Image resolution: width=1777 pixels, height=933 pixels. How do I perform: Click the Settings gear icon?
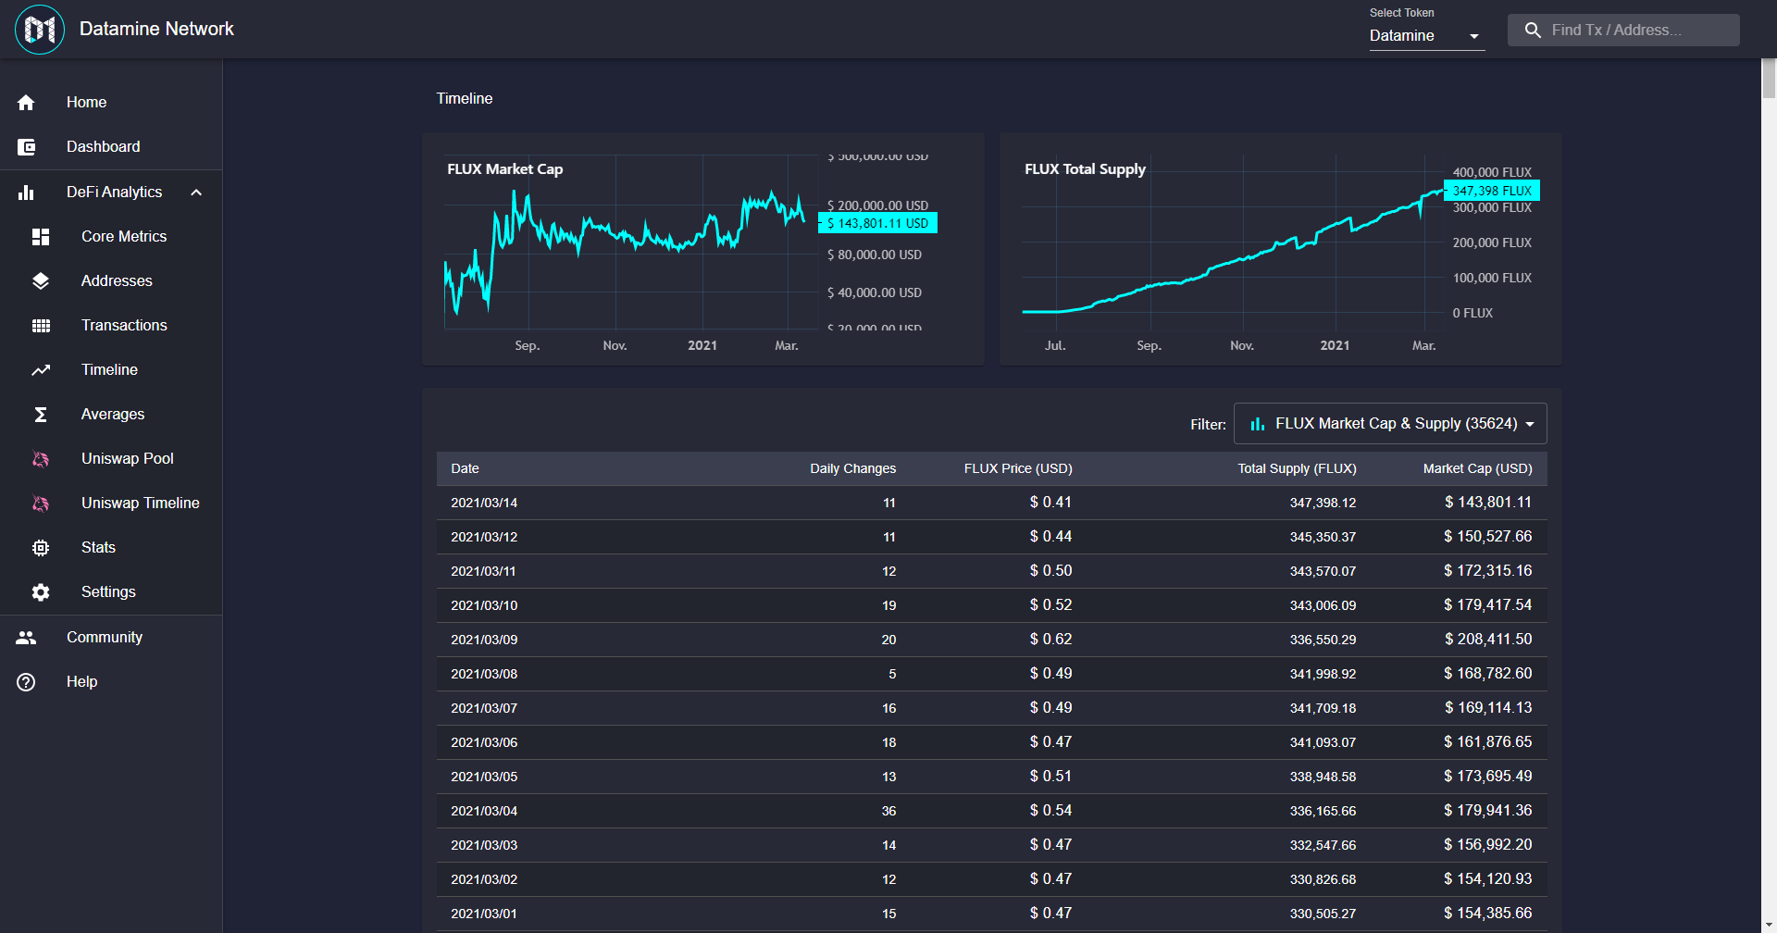pyautogui.click(x=41, y=592)
